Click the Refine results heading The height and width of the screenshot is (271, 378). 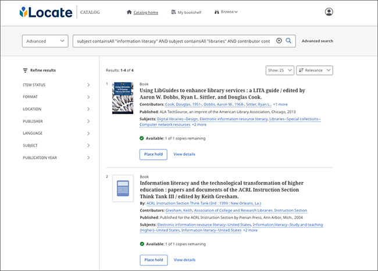coord(43,70)
